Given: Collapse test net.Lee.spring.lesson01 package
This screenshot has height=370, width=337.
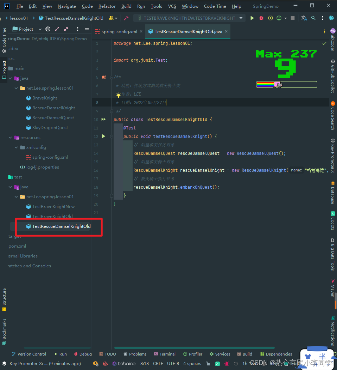Looking at the screenshot, I should tap(16, 196).
